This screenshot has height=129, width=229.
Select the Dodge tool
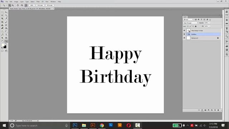point(6,32)
